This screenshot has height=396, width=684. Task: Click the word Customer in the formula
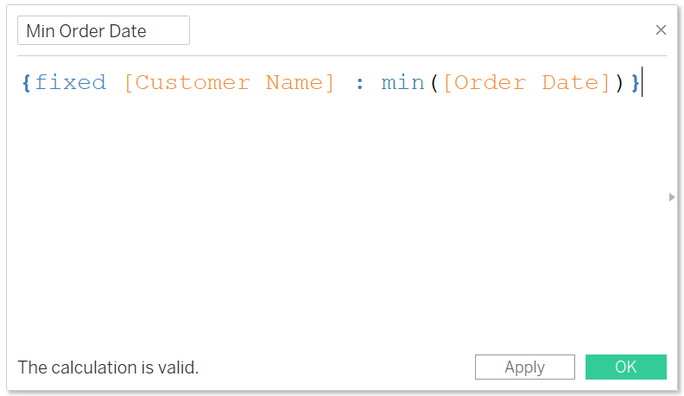[x=193, y=83]
